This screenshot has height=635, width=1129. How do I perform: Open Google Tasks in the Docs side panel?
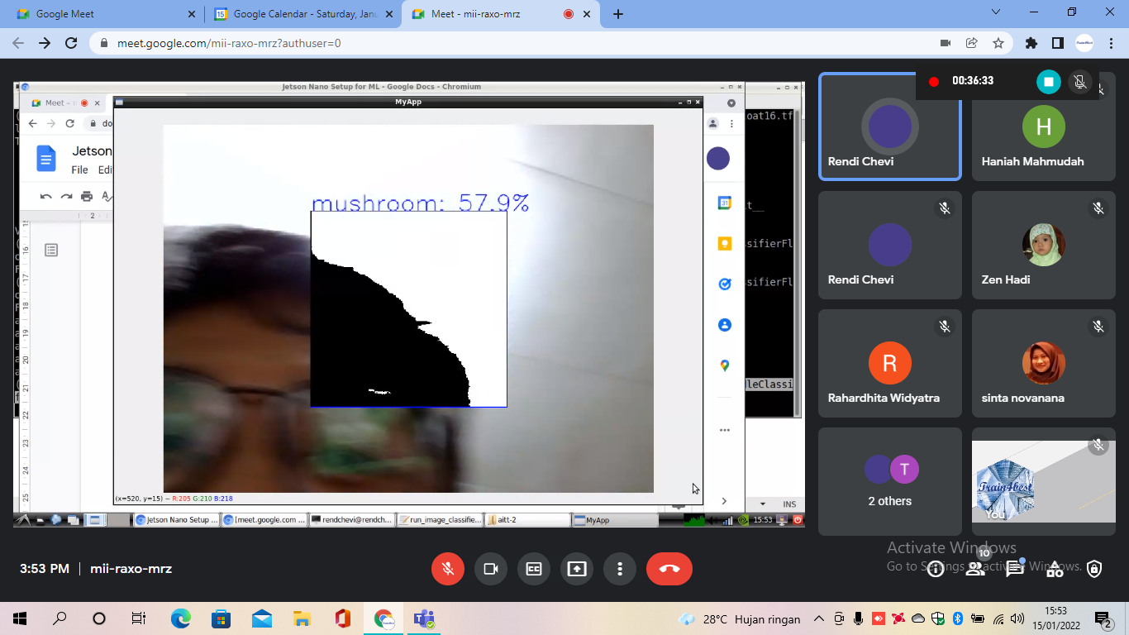point(725,284)
